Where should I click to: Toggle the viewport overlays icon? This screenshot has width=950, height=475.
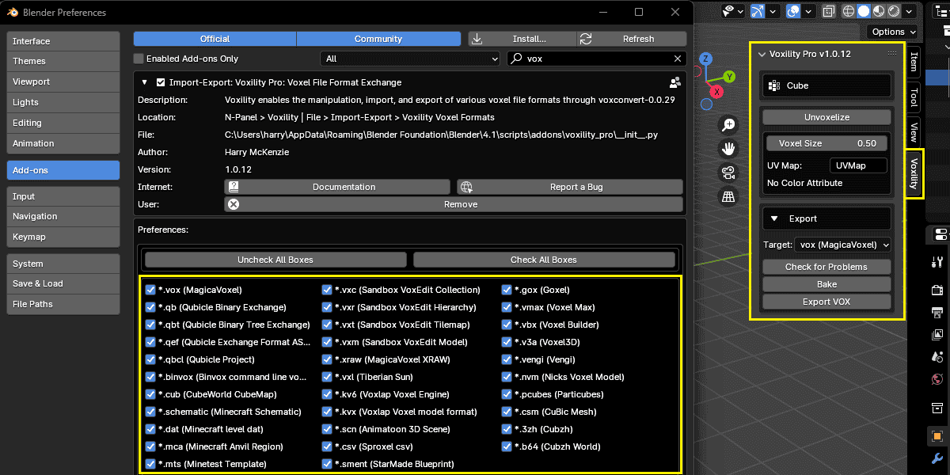[x=793, y=11]
